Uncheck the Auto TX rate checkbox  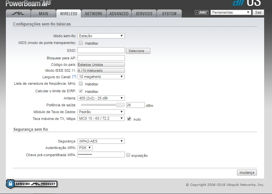point(129,119)
